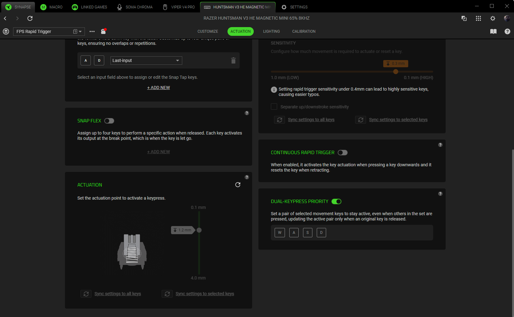This screenshot has height=317, width=514.
Task: Delete the A D Snap Tap pair
Action: [x=233, y=60]
